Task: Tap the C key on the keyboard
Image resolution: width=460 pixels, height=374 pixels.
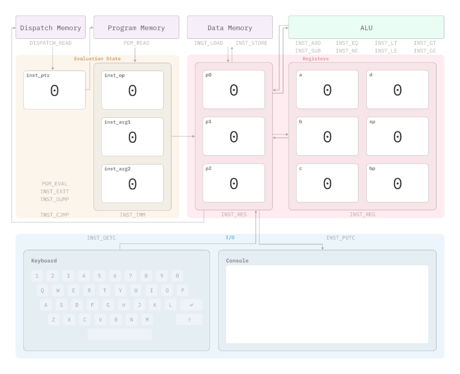Action: (85, 320)
